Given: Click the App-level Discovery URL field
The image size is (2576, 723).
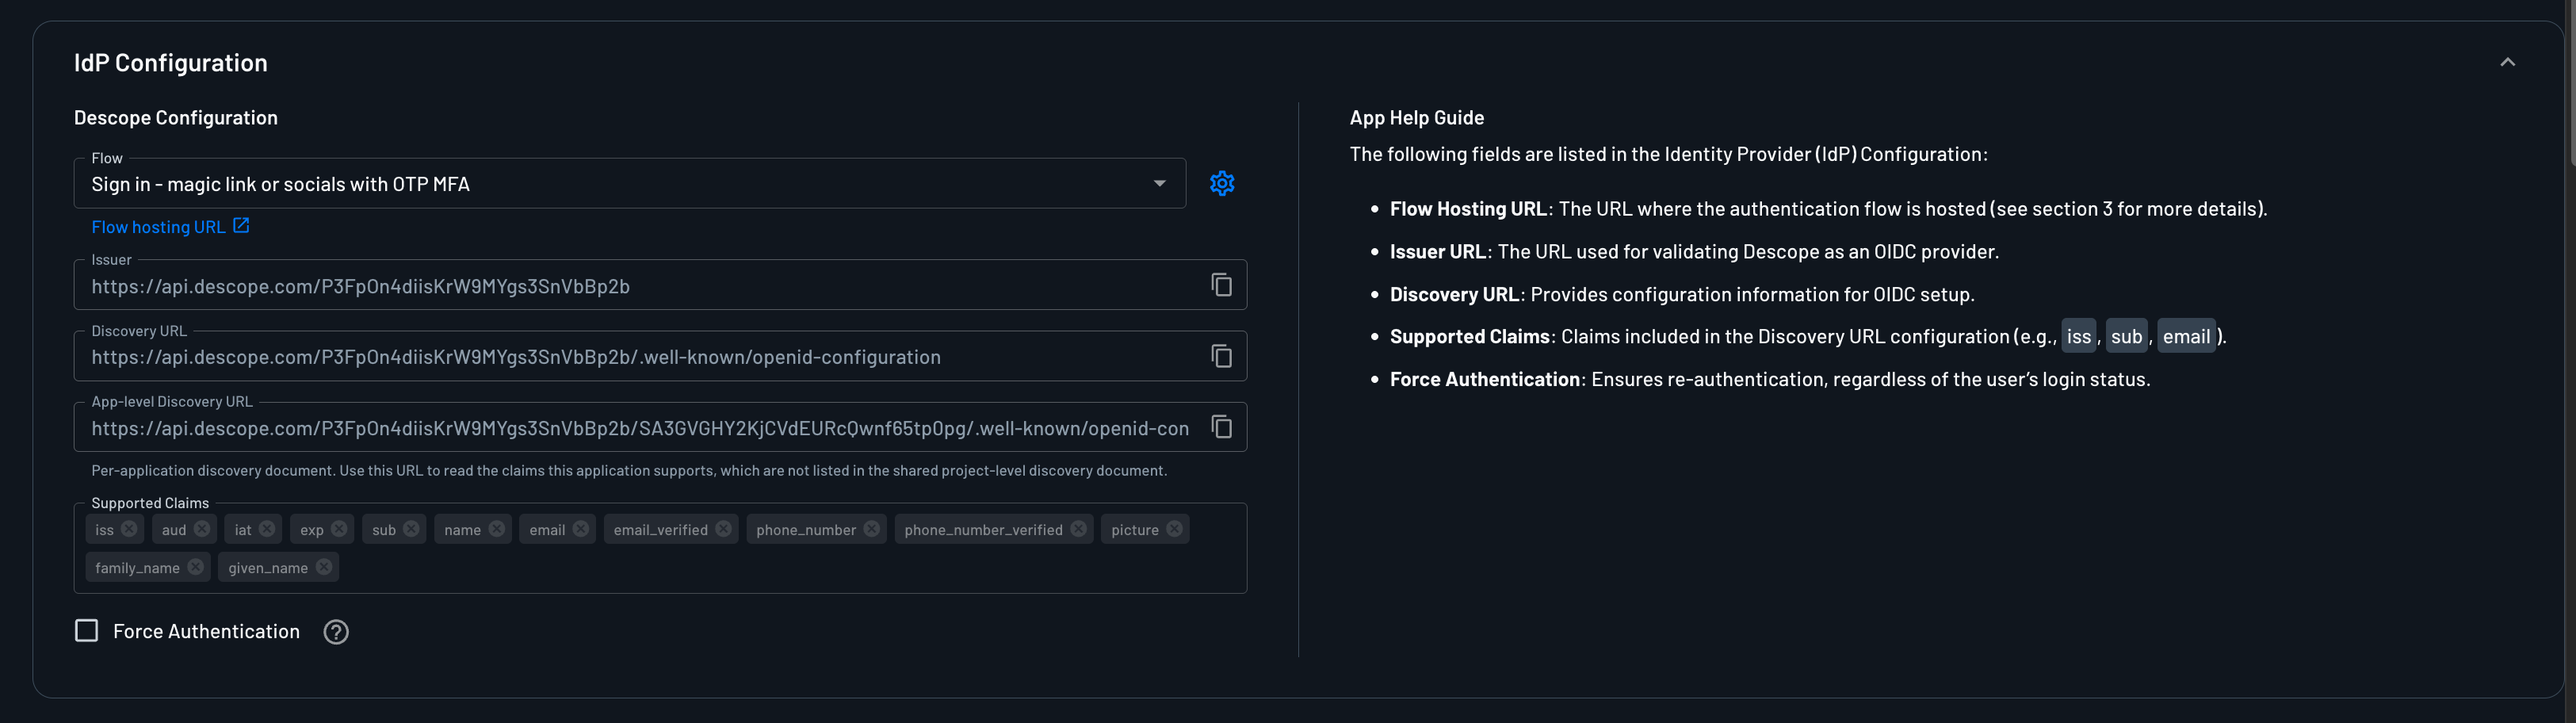Looking at the screenshot, I should coord(660,428).
